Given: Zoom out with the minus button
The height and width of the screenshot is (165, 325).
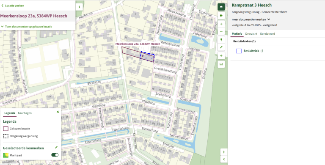Looking at the screenshot, I should (221, 31).
